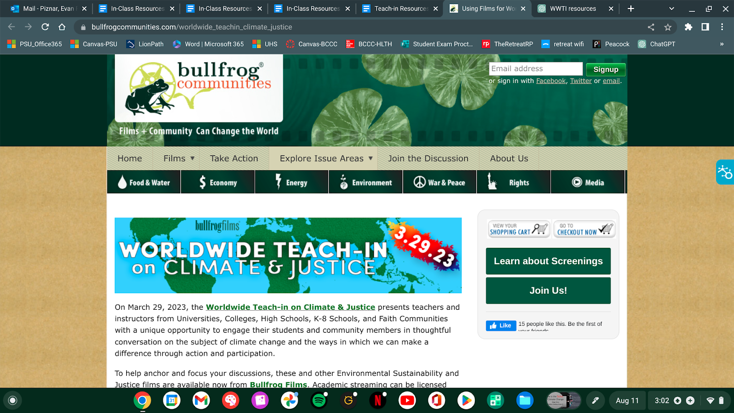Select the War & Peace issue area
Screen dimensions: 734x413
(x=439, y=182)
